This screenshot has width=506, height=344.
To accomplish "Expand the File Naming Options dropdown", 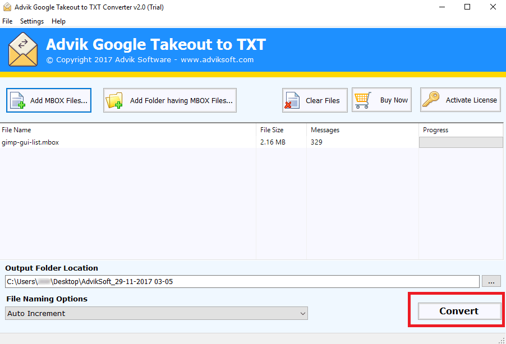I will point(157,313).
